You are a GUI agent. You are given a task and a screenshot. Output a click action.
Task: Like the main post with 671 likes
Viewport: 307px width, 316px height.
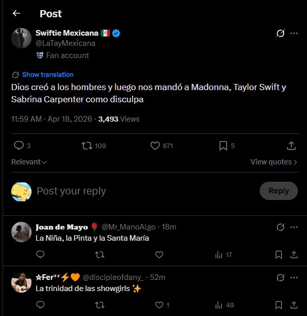(x=156, y=146)
